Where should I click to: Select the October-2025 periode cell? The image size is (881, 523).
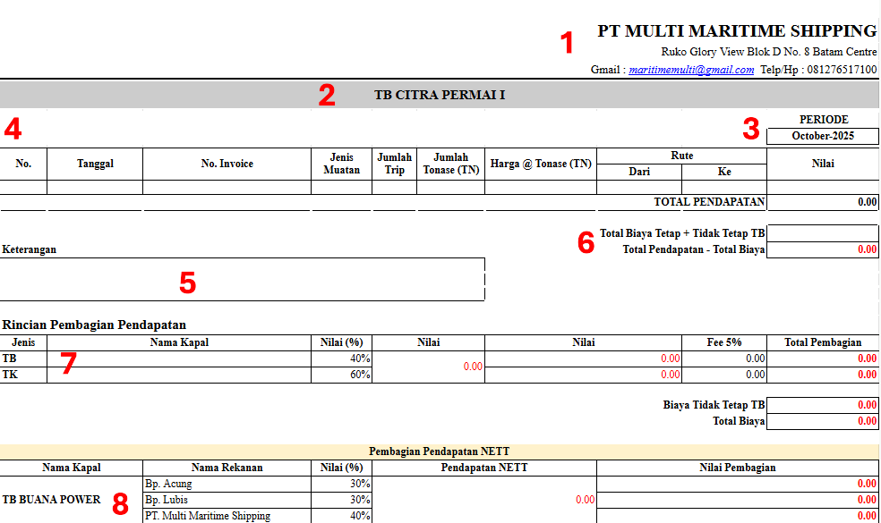pyautogui.click(x=822, y=137)
